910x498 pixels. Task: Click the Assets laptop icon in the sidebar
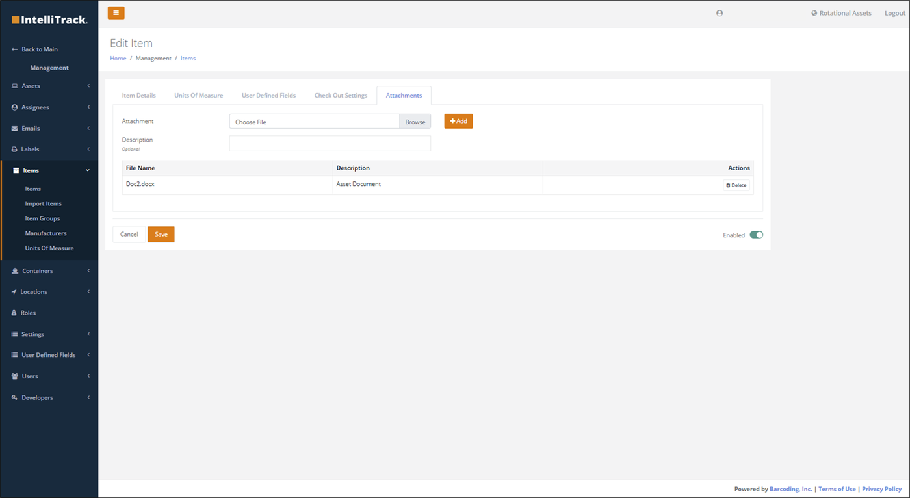(15, 86)
